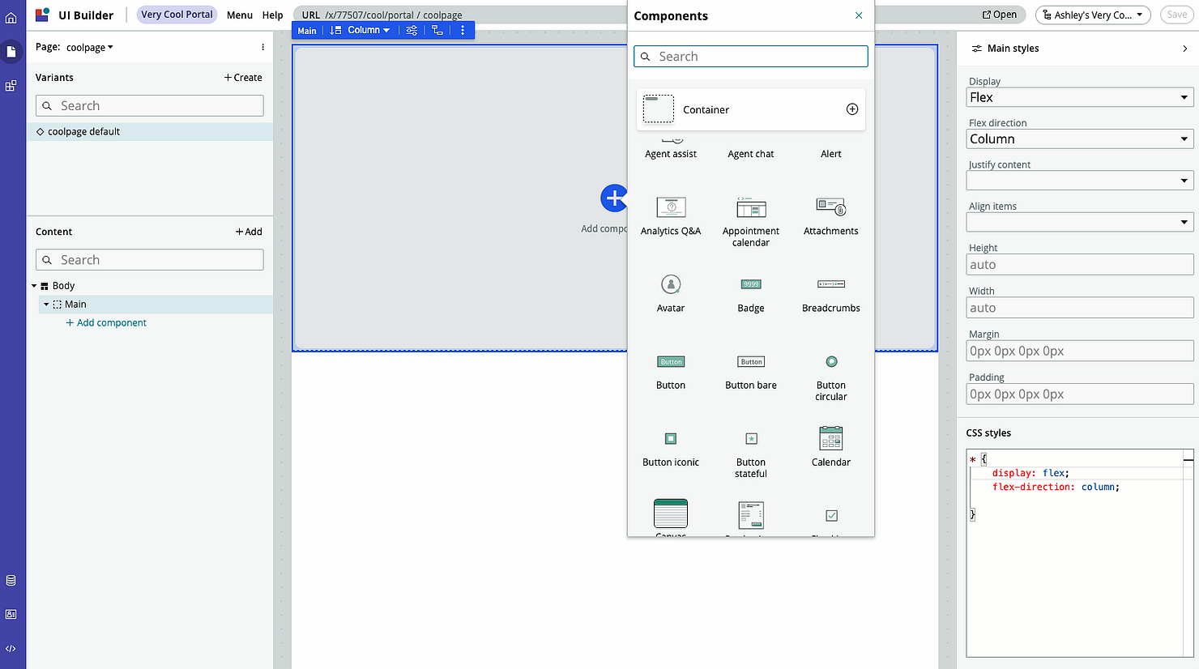Open the Justify content dropdown
Viewport: 1199px width, 669px height.
(x=1080, y=181)
